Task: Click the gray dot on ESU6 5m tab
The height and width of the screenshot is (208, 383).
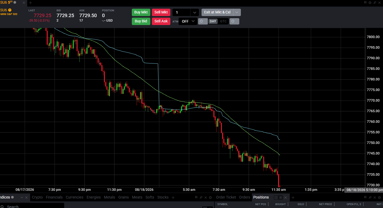Action: pyautogui.click(x=15, y=2)
